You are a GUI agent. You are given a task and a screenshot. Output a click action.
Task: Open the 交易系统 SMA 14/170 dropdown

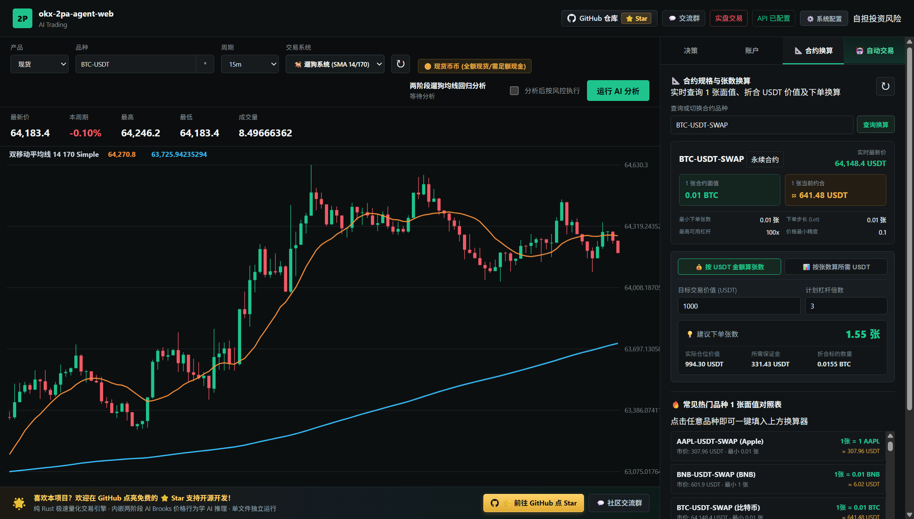335,64
